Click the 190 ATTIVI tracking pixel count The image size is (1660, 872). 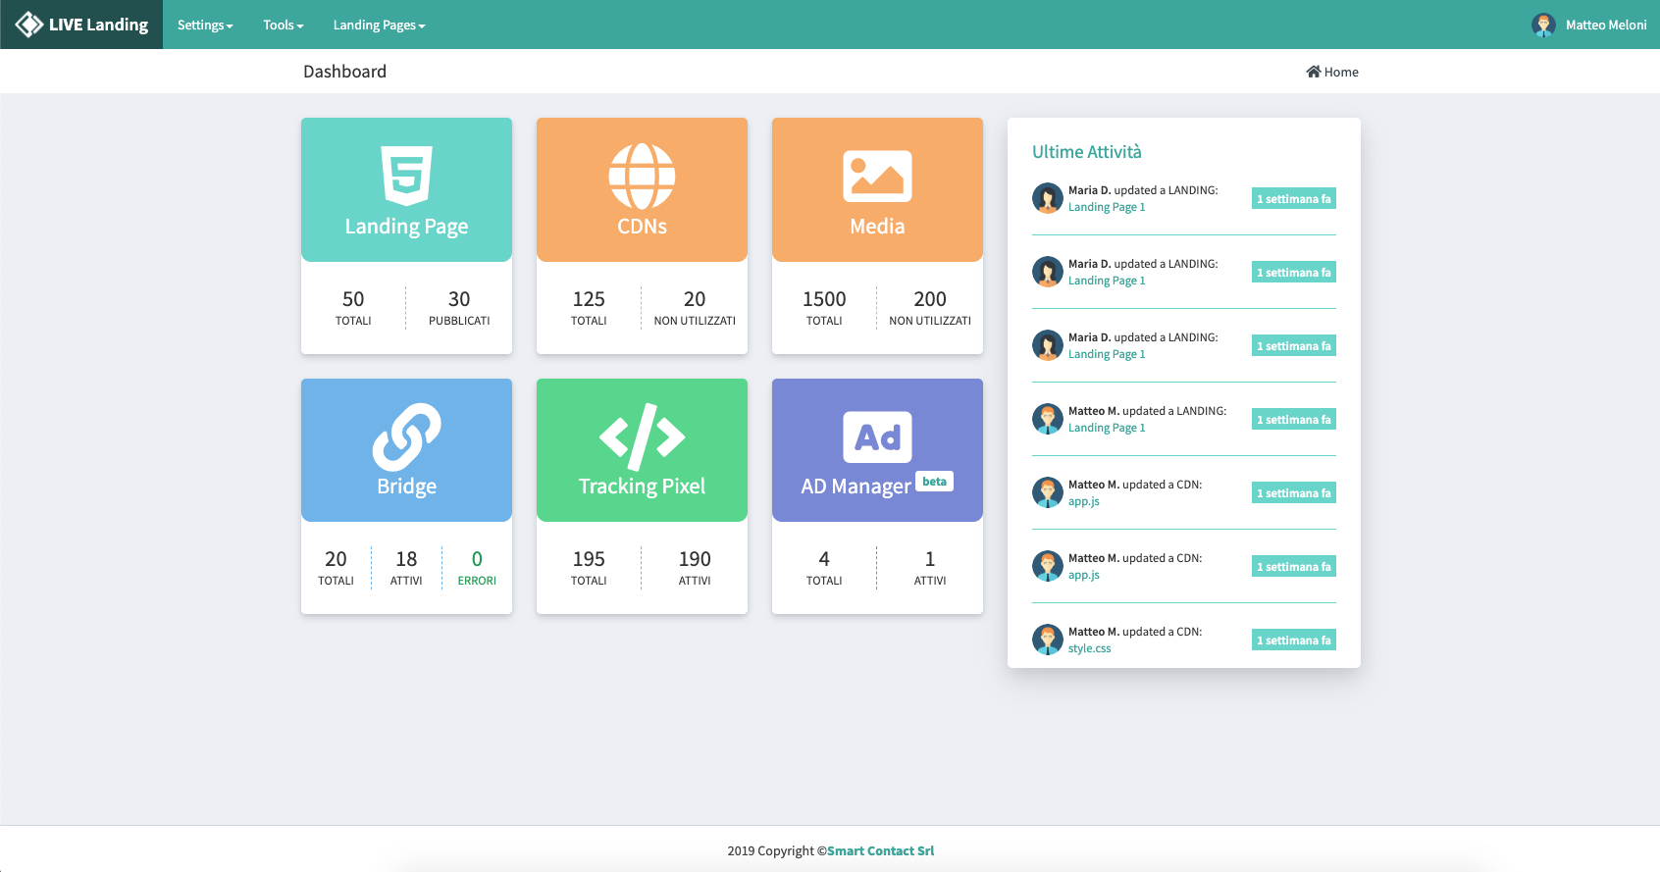coord(695,567)
